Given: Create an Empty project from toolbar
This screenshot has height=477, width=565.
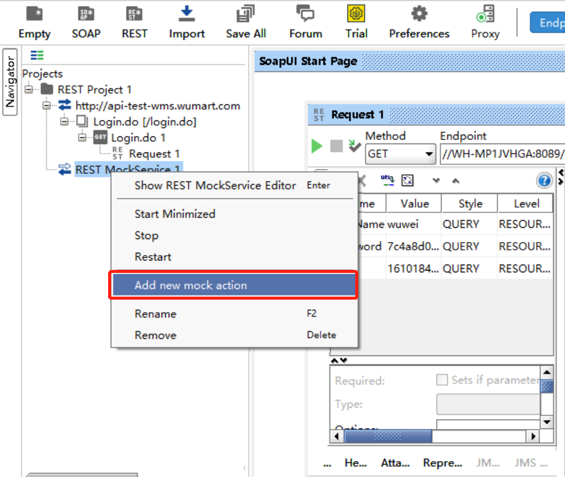Looking at the screenshot, I should (34, 23).
